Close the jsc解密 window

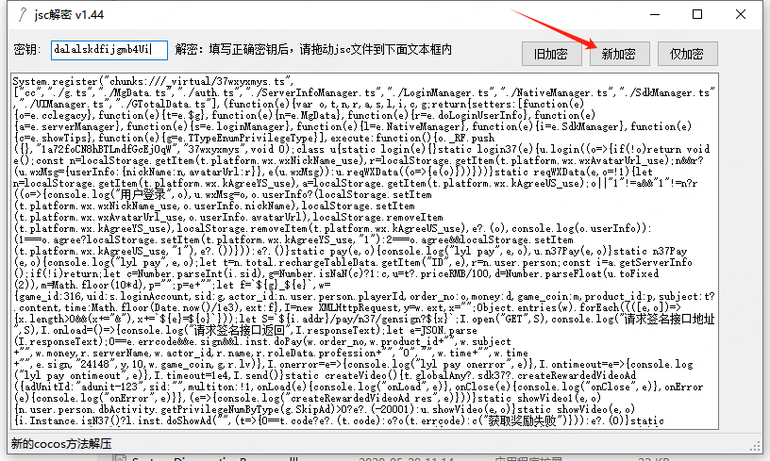[x=741, y=14]
